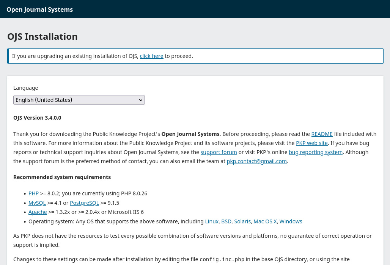Open the Windows link
The height and width of the screenshot is (265, 390).
pyautogui.click(x=291, y=221)
